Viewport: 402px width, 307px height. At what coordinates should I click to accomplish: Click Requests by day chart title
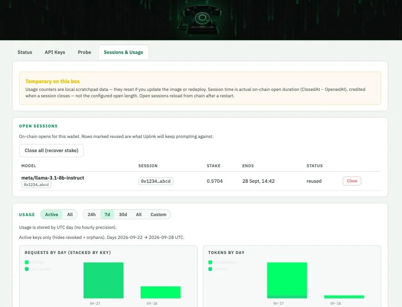click(x=68, y=253)
